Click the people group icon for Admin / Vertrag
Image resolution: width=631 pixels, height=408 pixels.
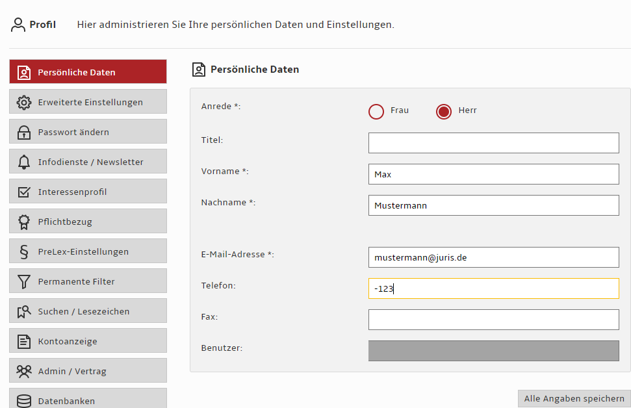click(x=24, y=371)
